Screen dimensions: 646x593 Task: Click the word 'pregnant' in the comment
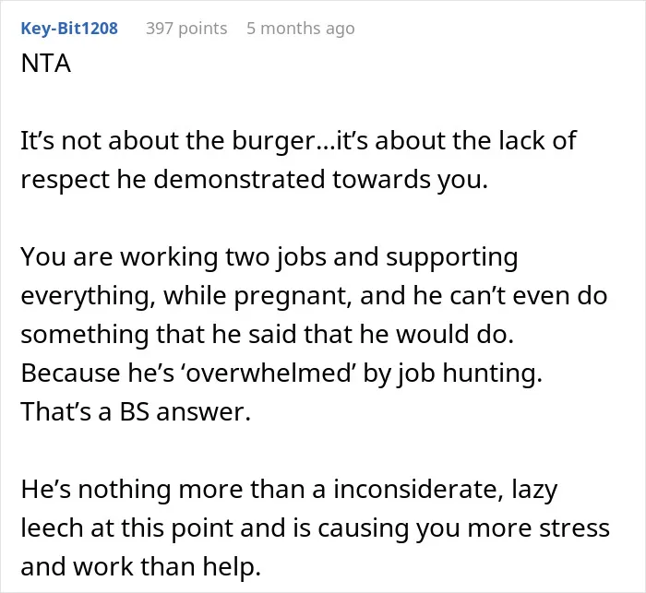pyautogui.click(x=293, y=297)
